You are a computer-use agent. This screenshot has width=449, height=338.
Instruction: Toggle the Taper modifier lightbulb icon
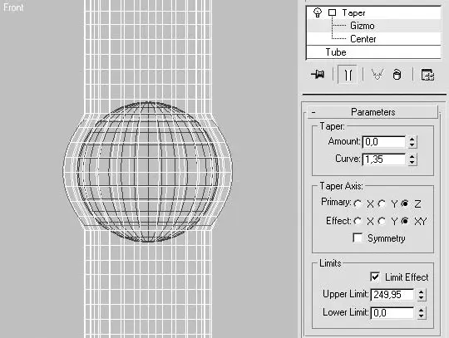click(318, 12)
